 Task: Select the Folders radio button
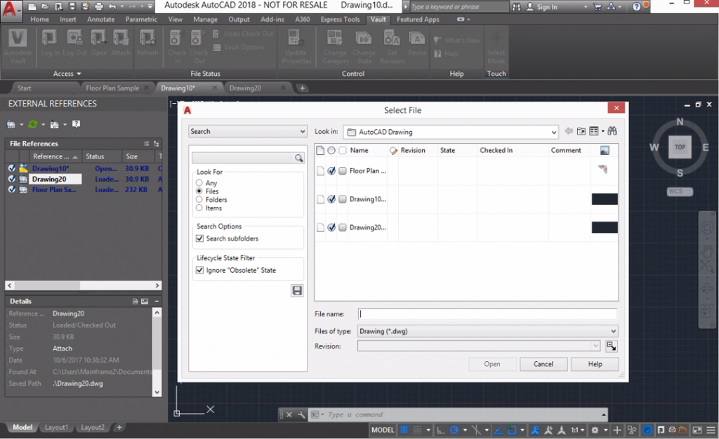pyautogui.click(x=199, y=200)
